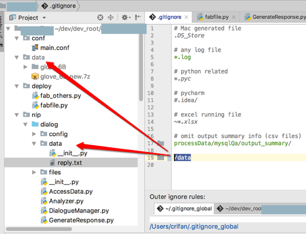The image size is (306, 234).
Task: Switch to the fabfile.py tab
Action: 216,17
